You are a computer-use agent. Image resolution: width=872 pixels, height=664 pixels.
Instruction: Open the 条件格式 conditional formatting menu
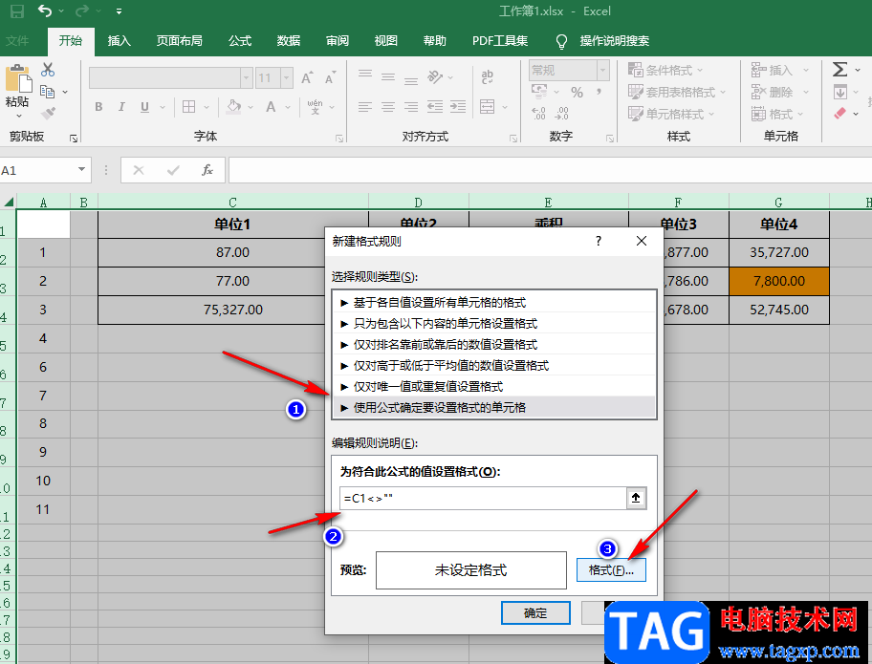point(665,71)
